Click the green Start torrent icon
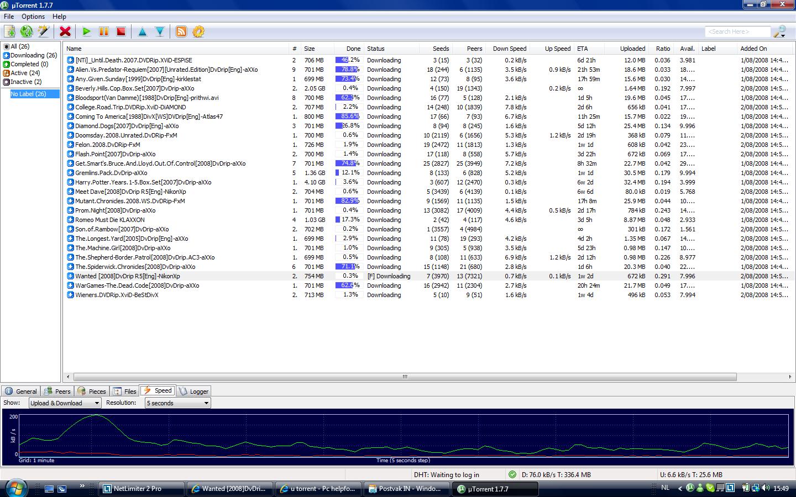Image resolution: width=796 pixels, height=497 pixels. [x=86, y=31]
